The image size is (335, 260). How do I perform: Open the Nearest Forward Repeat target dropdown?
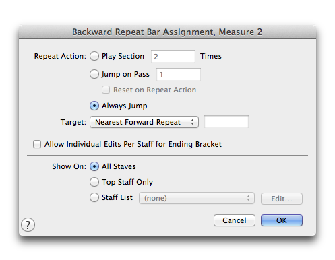tap(144, 122)
